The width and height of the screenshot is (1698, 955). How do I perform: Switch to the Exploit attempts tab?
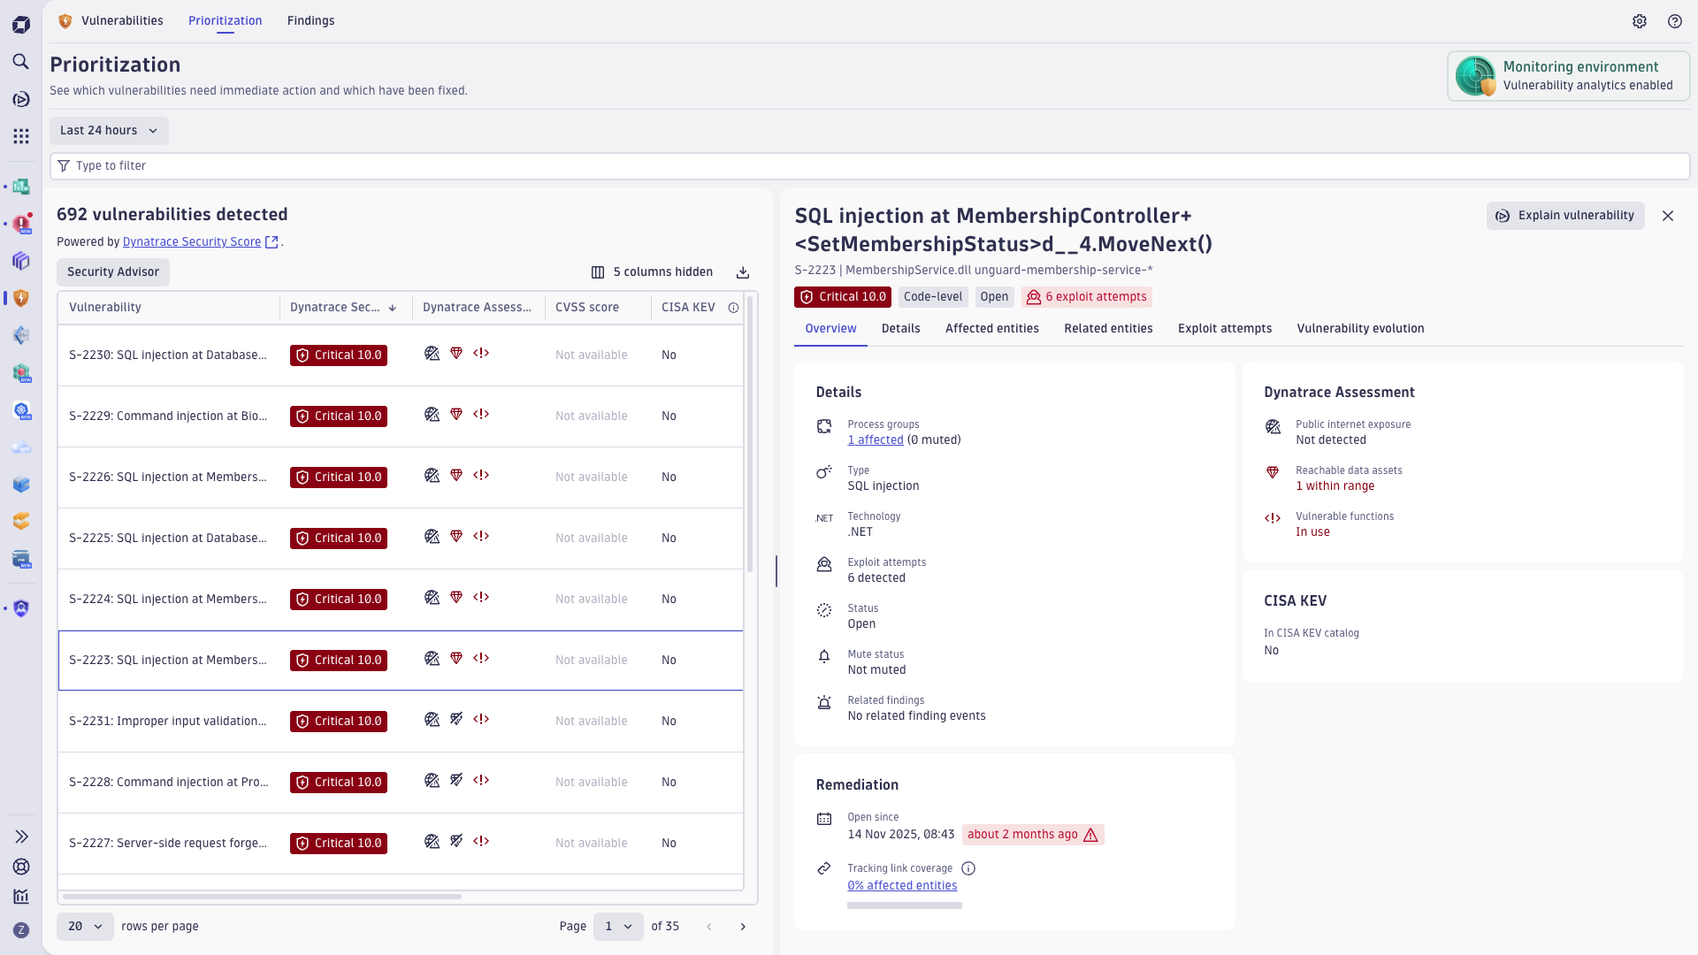(x=1224, y=329)
